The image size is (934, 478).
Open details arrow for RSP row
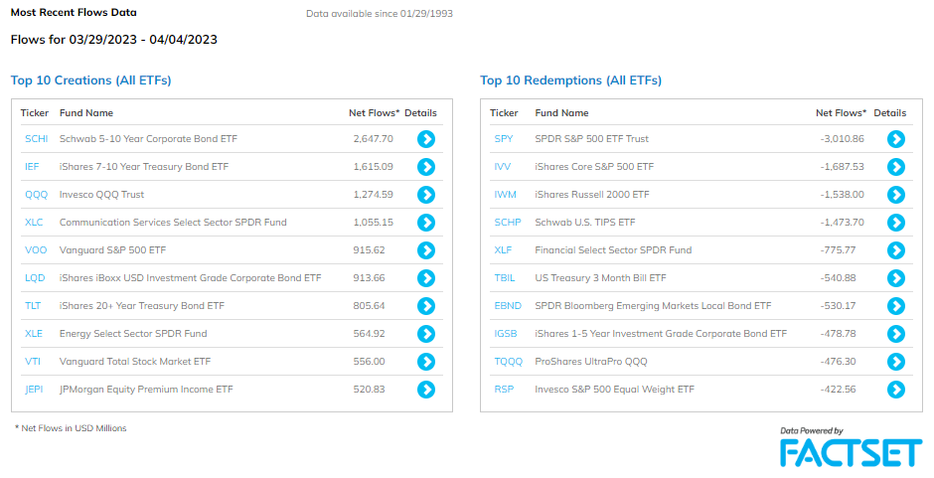(x=896, y=390)
